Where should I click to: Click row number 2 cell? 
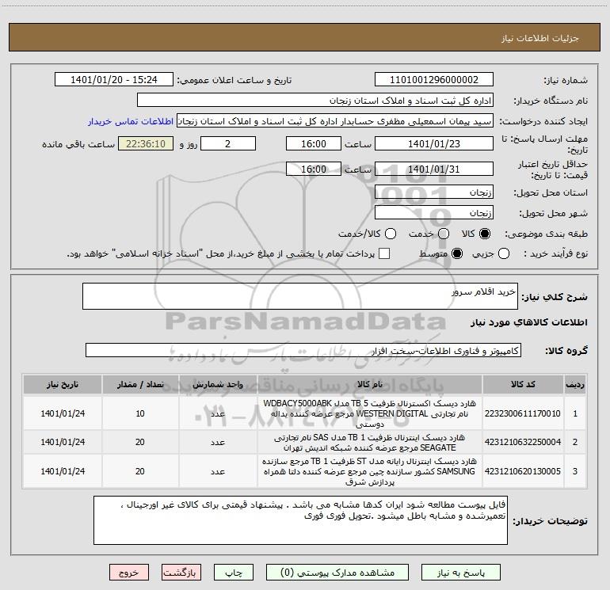(575, 442)
